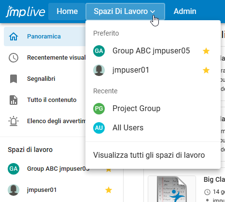The image size is (225, 202).
Task: Click the jmpuser01 avatar in the sidebar
Action: pyautogui.click(x=14, y=190)
